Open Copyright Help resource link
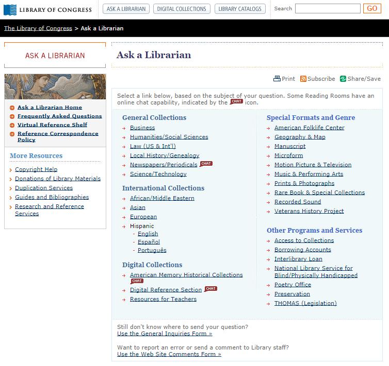 tap(36, 169)
